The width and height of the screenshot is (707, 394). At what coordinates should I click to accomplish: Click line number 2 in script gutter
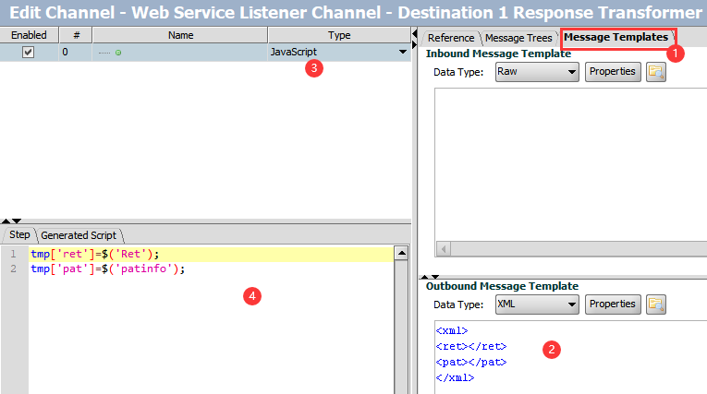pyautogui.click(x=14, y=269)
